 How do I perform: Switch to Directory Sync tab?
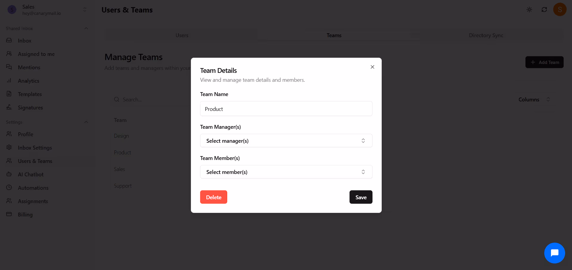pos(486,35)
